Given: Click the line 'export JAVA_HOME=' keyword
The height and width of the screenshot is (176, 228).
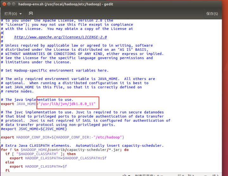Looking at the screenshot, I should (x=7, y=104).
